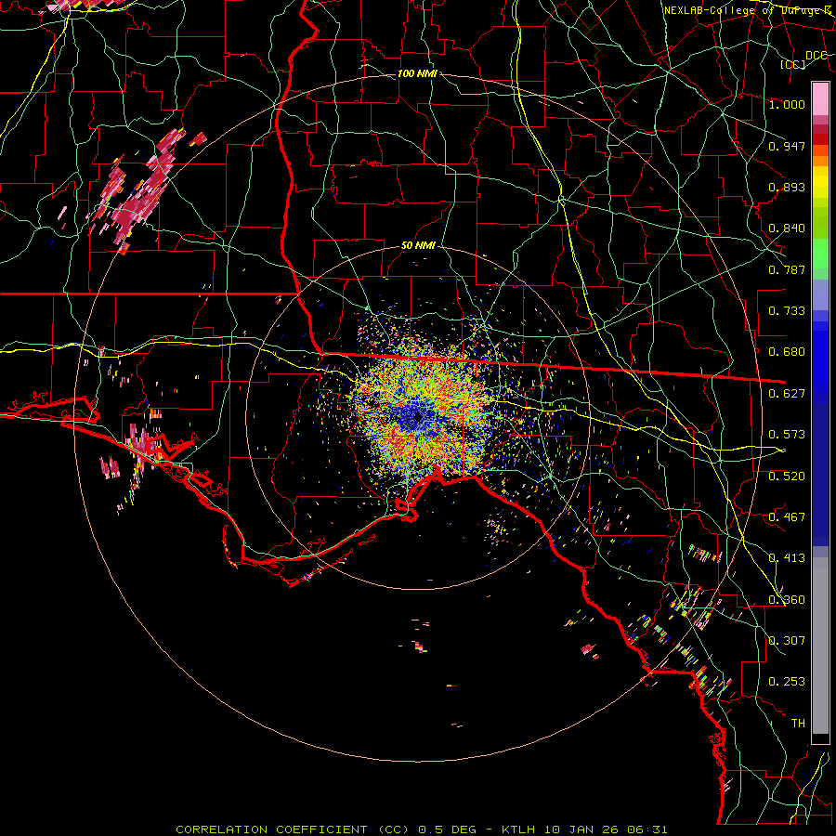
Task: Click the Correlation Coefficient caption at bottom
Action: (x=293, y=829)
